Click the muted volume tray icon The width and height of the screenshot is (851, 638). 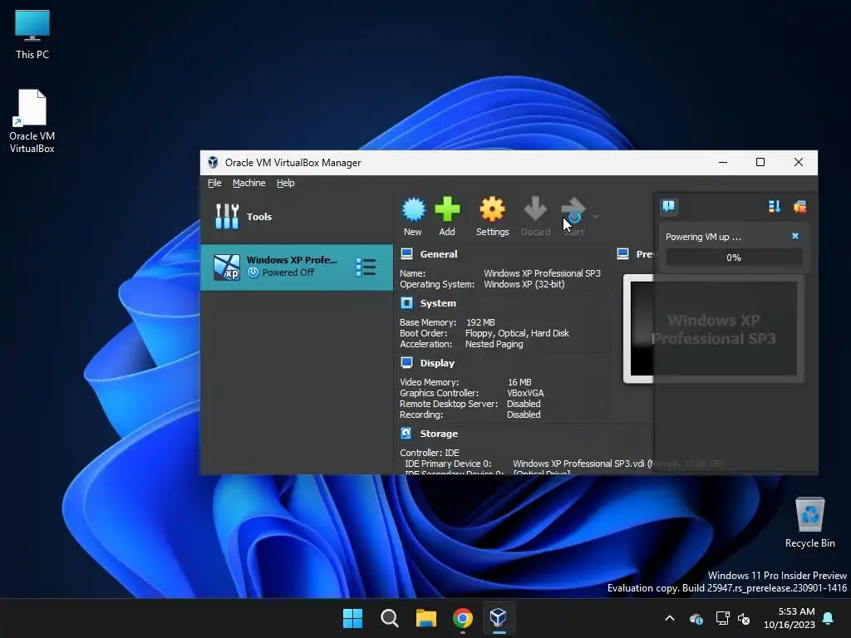click(744, 618)
